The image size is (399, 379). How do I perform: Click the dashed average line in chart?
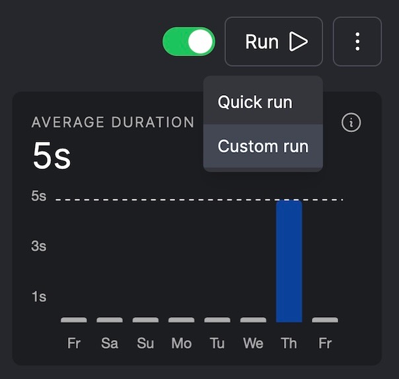click(x=165, y=199)
